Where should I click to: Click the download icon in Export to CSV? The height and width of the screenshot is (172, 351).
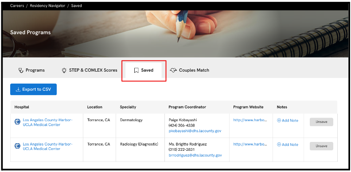18,90
